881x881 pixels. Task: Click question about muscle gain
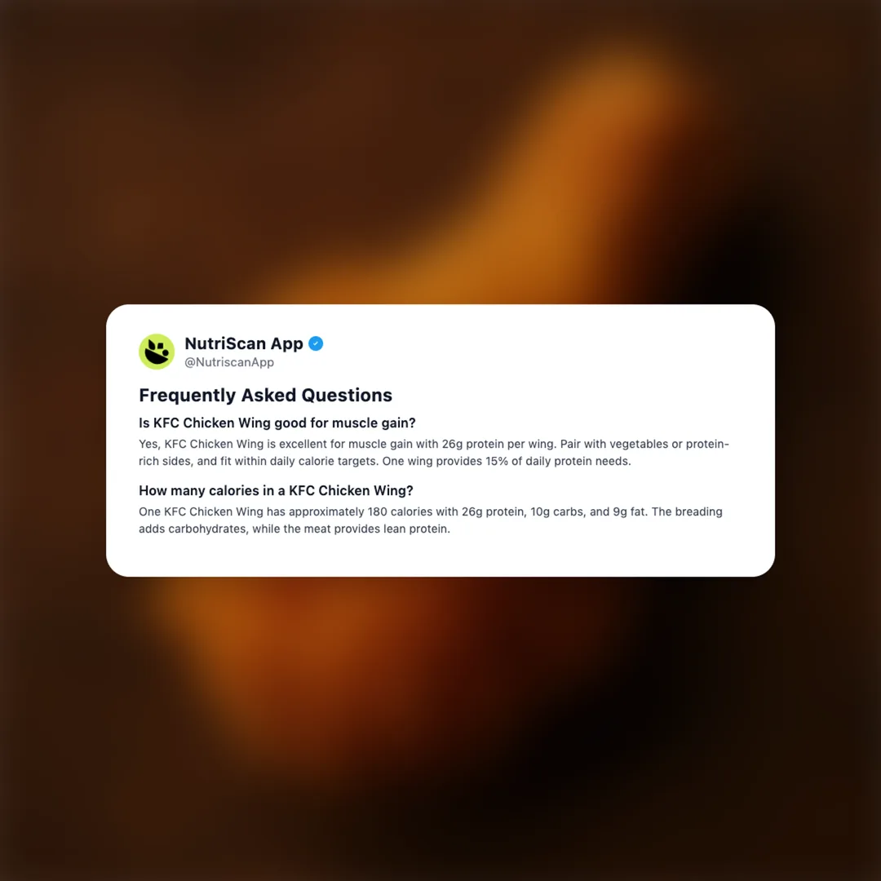click(277, 423)
